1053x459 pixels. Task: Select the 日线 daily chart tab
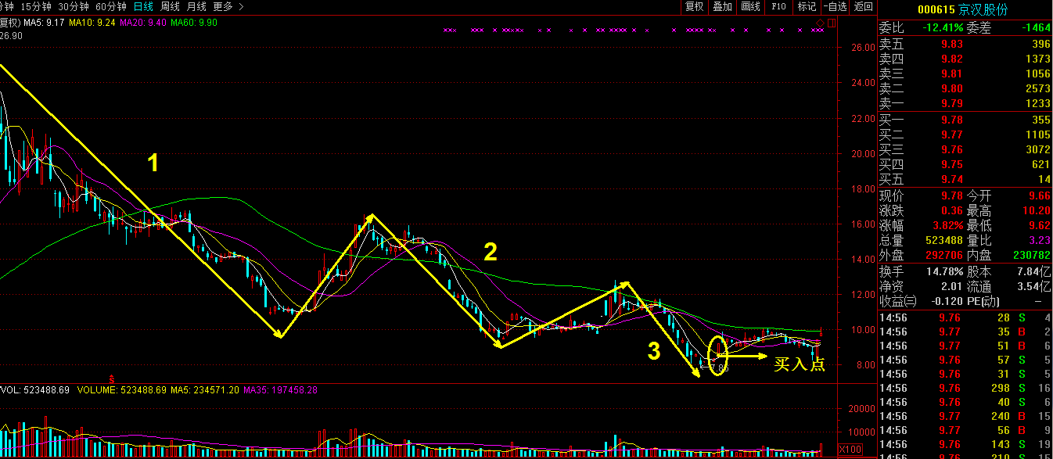(143, 6)
